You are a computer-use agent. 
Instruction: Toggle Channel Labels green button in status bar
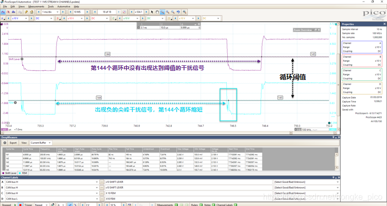235,204
